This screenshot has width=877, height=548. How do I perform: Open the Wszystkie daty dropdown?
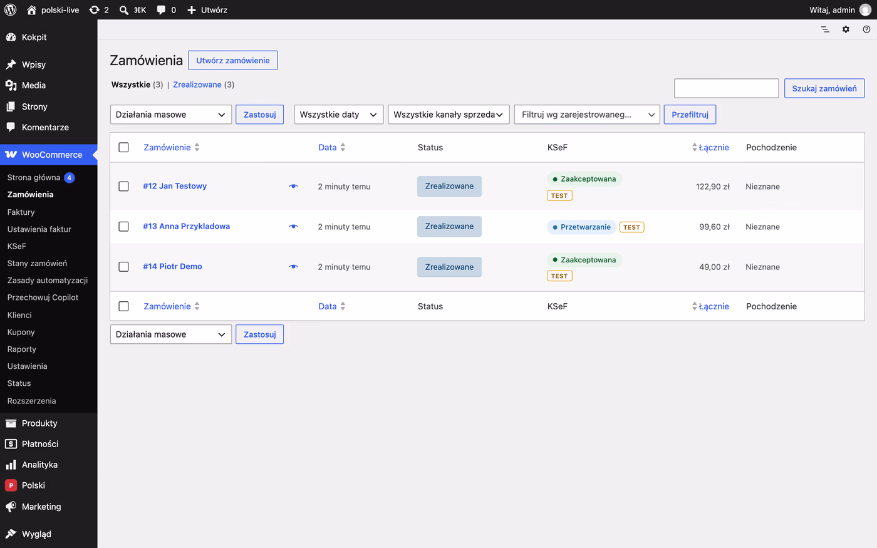point(338,115)
